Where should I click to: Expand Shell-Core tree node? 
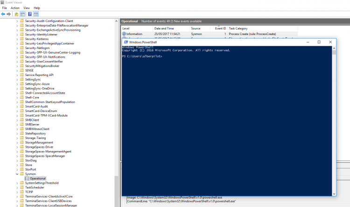tap(17, 97)
